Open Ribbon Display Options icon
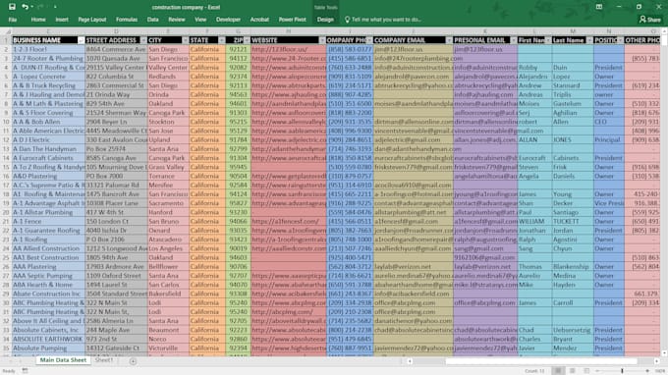This screenshot has height=375, width=668. [599, 7]
